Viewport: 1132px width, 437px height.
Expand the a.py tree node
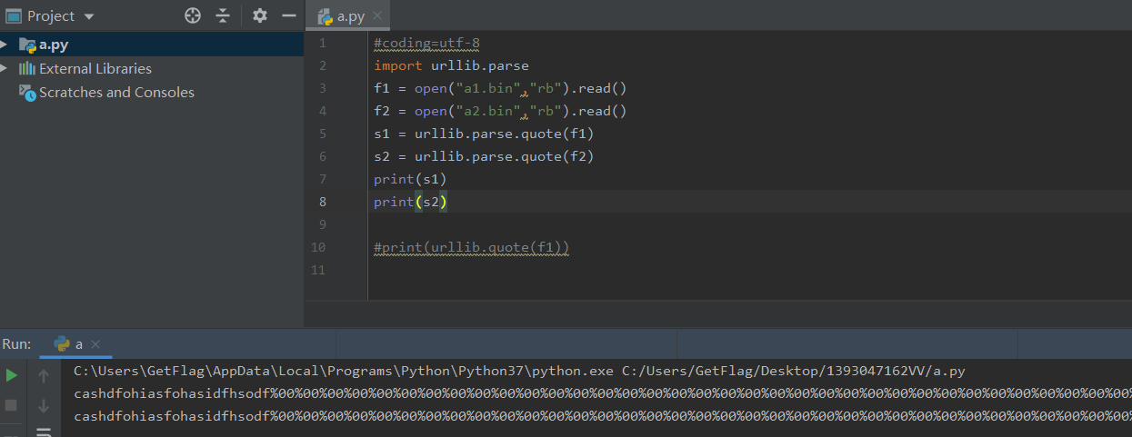5,45
